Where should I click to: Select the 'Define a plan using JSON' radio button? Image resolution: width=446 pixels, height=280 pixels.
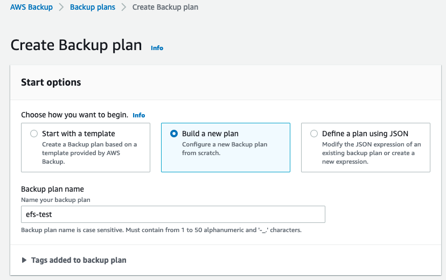(314, 134)
